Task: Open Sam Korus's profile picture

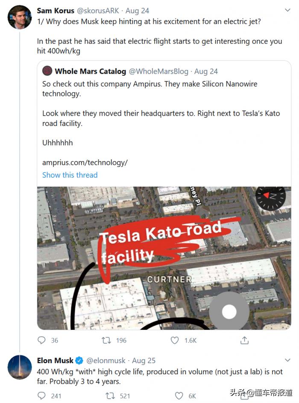Action: pos(20,17)
